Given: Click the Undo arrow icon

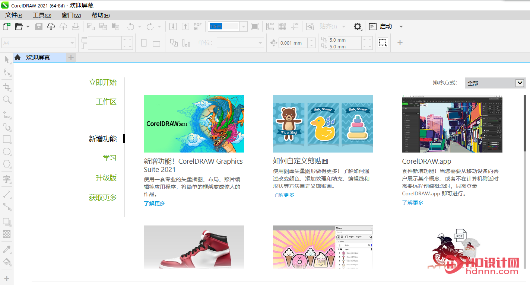Looking at the screenshot, I should coord(131,26).
